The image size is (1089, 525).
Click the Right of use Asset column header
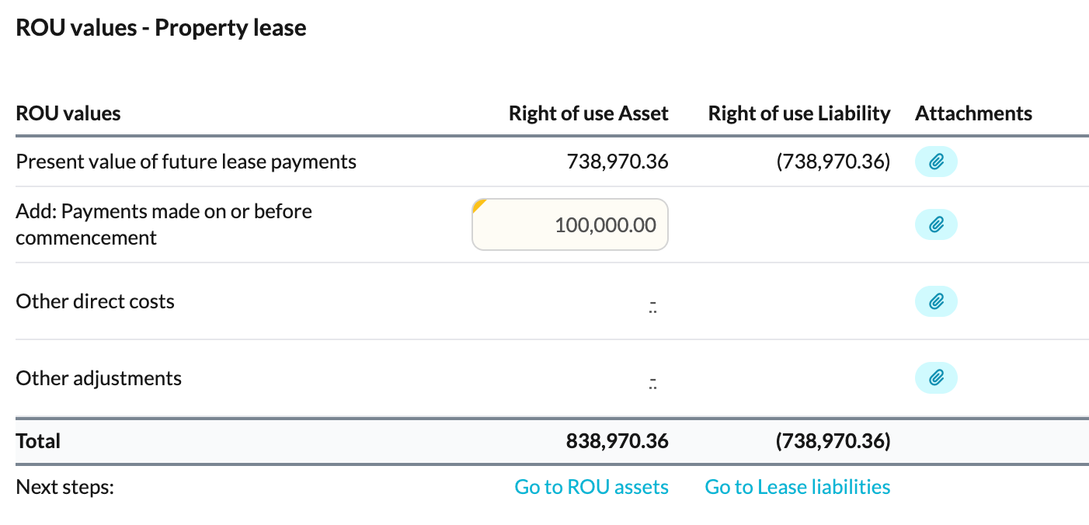click(588, 113)
